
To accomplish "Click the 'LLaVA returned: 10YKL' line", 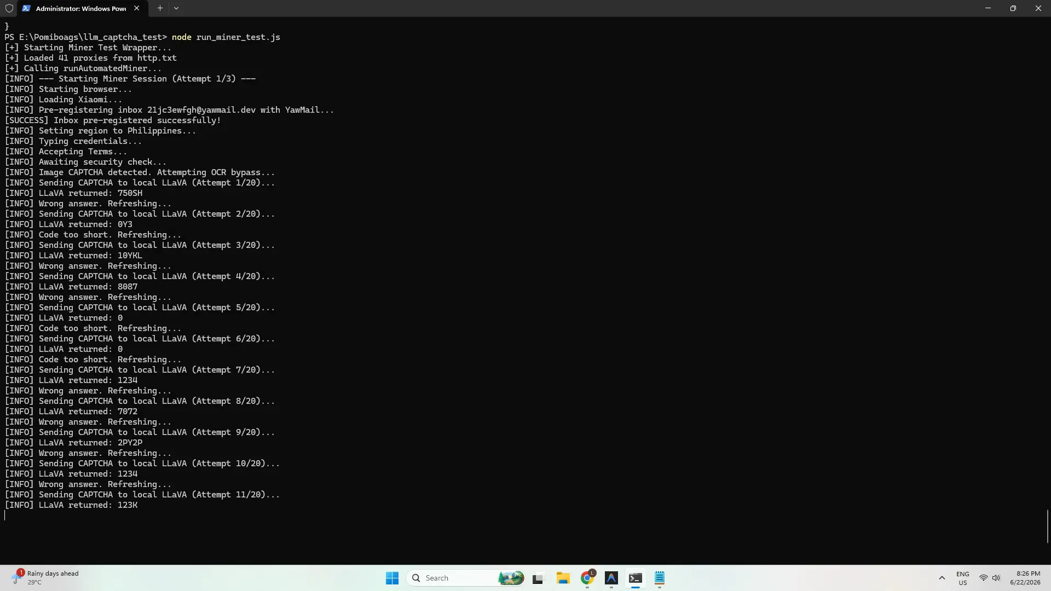I will [73, 256].
